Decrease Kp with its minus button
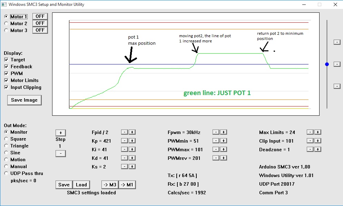343x206 pixels. pyautogui.click(x=125, y=141)
